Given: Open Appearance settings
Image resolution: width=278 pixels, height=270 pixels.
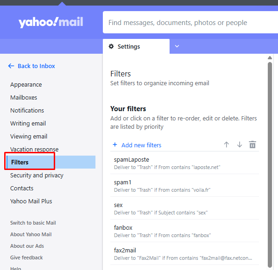Looking at the screenshot, I should click(x=26, y=85).
